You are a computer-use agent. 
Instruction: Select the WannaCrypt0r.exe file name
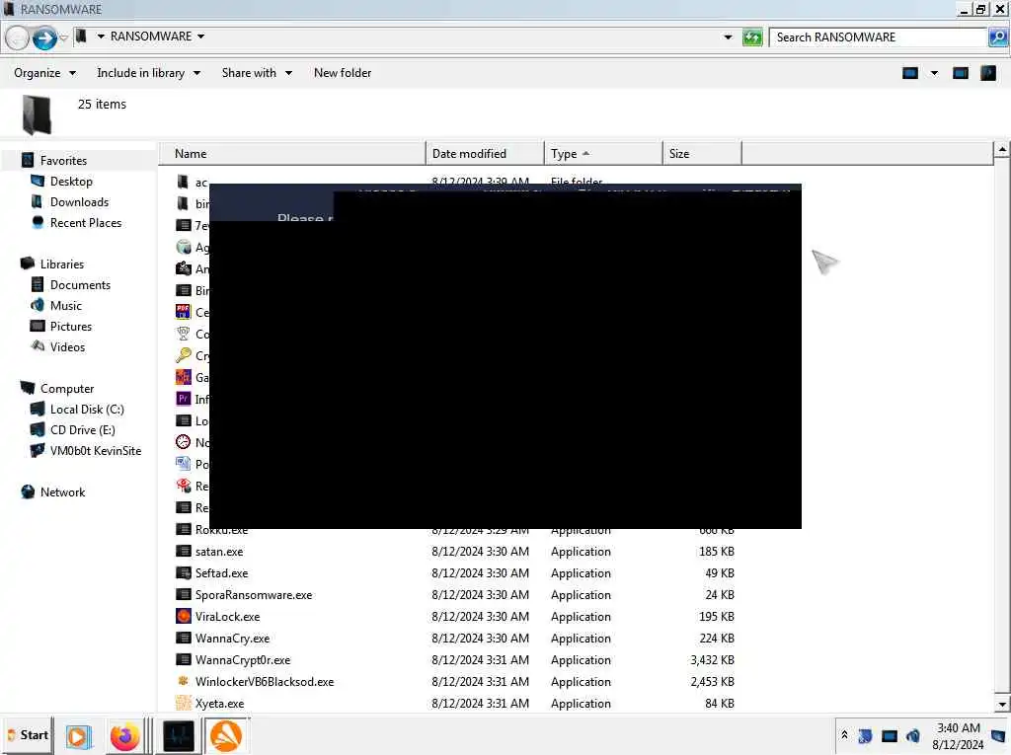click(x=243, y=659)
